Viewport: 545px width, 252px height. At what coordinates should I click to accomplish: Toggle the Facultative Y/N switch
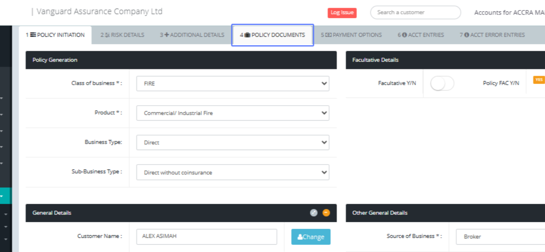[442, 83]
